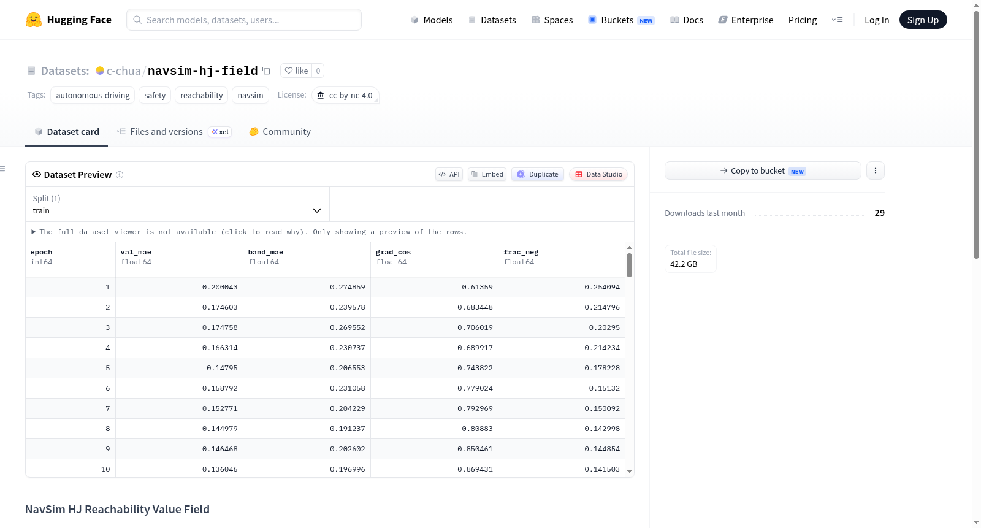Click the NavSim HJ Reachability Value Field heading
The image size is (981, 528).
click(117, 510)
